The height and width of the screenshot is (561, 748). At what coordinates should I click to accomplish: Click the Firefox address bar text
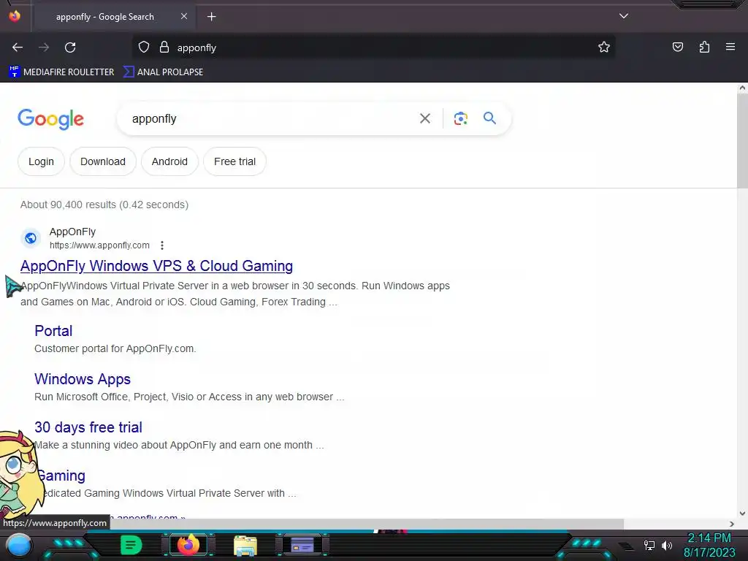point(196,47)
